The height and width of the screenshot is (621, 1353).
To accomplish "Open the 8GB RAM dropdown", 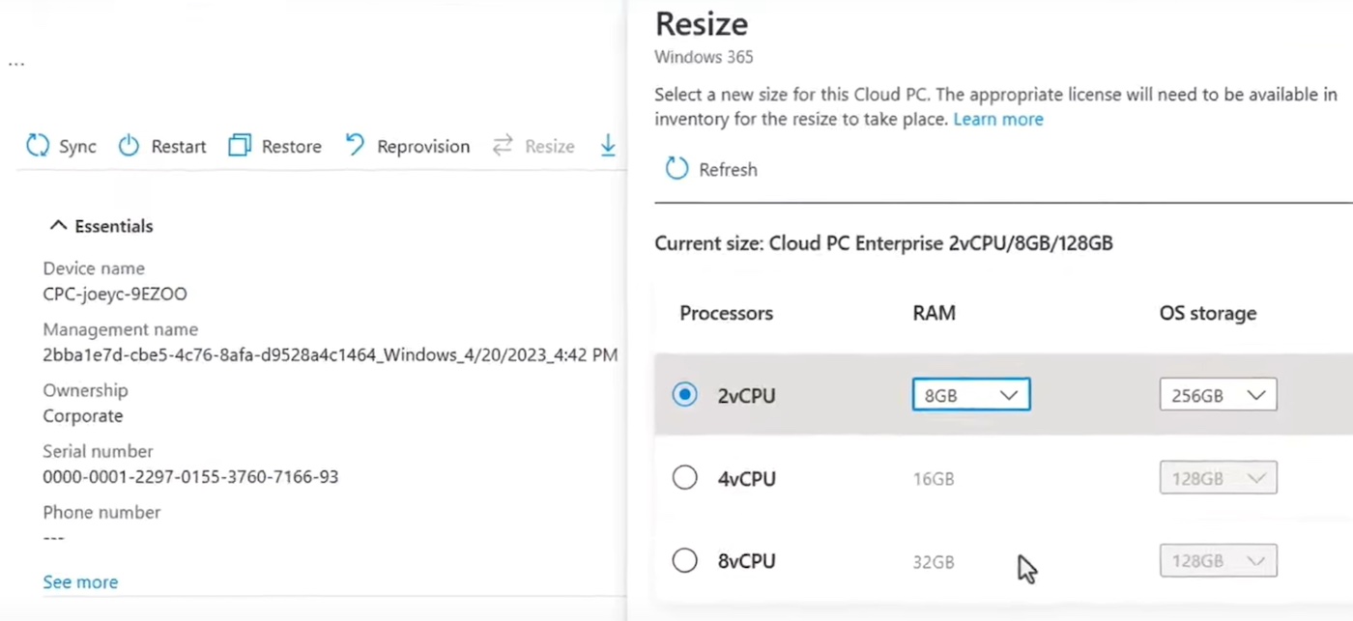I will pos(970,395).
